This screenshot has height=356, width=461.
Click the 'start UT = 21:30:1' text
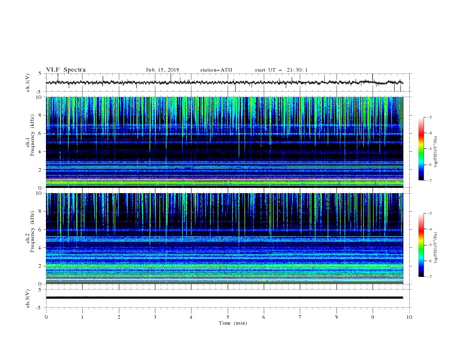(281, 70)
